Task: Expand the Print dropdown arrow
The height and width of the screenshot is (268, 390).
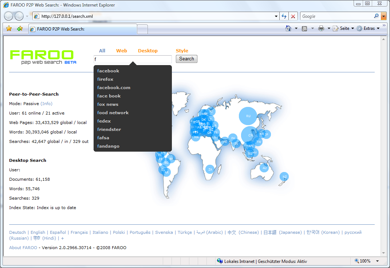Action: tap(329, 28)
